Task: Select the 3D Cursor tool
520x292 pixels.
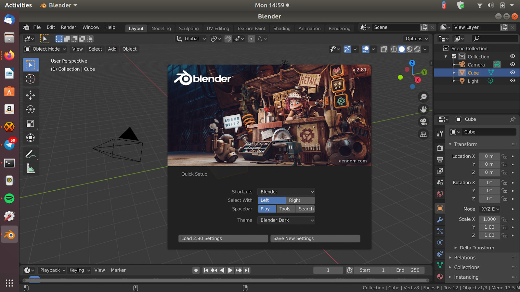Action: (31, 79)
